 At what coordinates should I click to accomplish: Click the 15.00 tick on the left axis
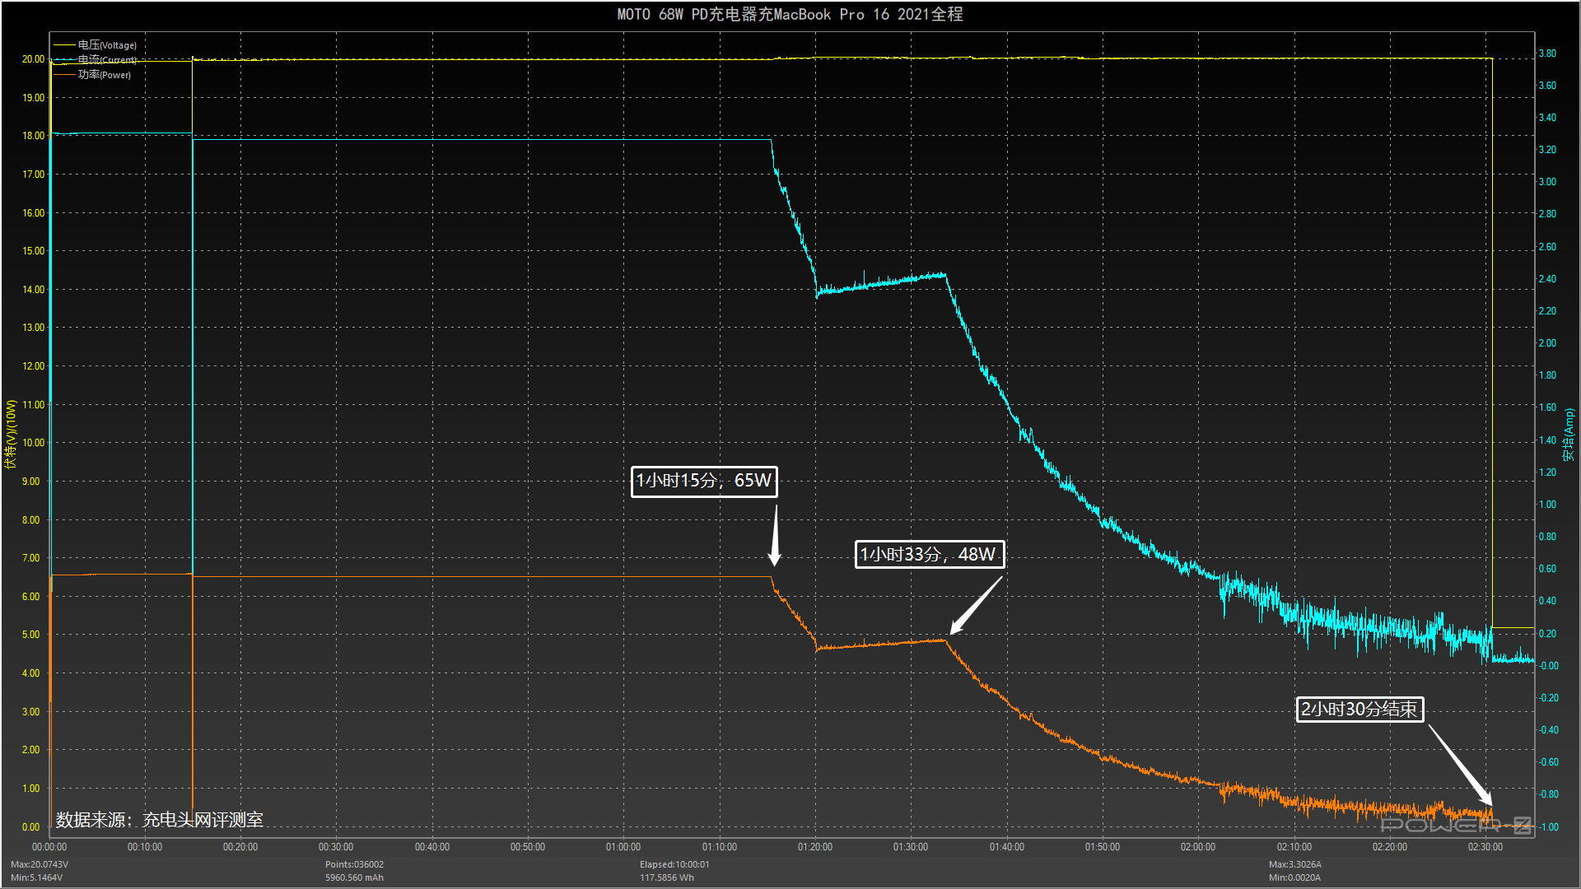pos(33,251)
